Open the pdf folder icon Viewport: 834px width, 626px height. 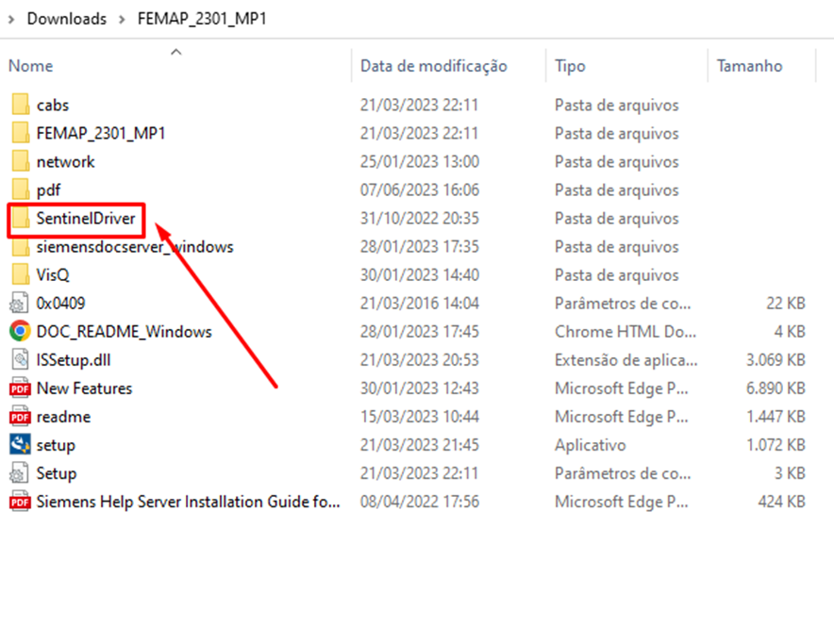[x=20, y=189]
